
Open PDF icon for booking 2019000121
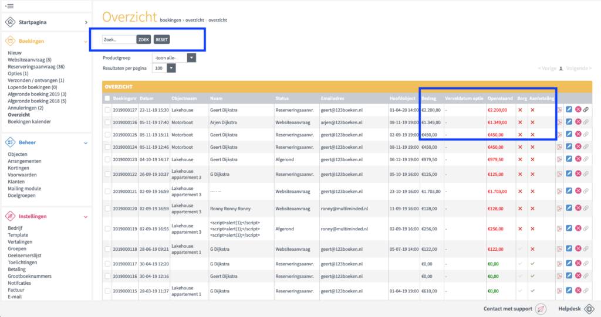559,191
